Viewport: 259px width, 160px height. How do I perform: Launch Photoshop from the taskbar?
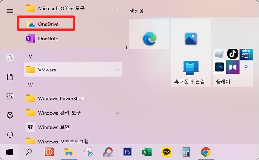coord(127,152)
